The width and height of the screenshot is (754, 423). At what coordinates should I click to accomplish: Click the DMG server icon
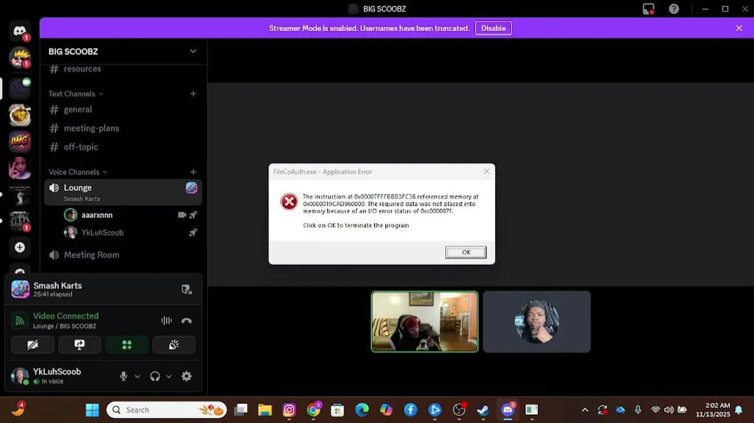[19, 141]
